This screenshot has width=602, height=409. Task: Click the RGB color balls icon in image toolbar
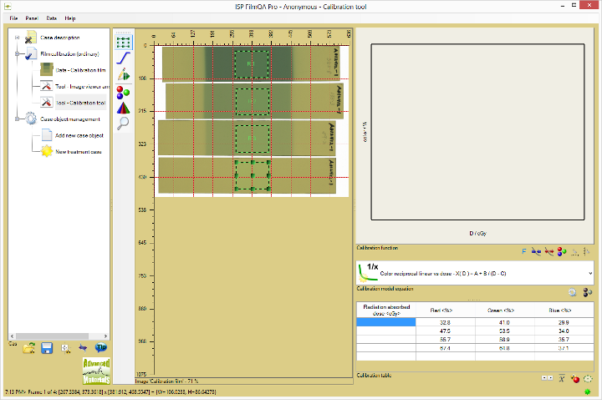tap(123, 93)
